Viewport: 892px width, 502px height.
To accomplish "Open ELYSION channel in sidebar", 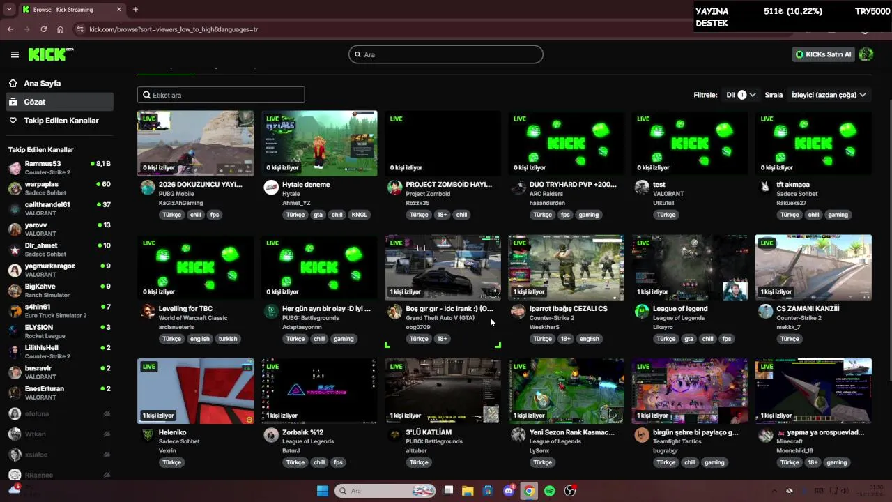I will point(59,331).
